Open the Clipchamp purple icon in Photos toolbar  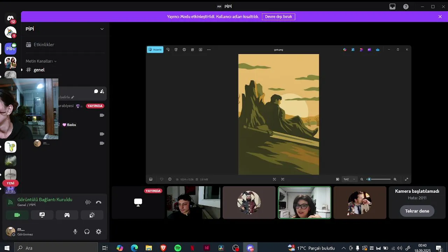[369, 50]
